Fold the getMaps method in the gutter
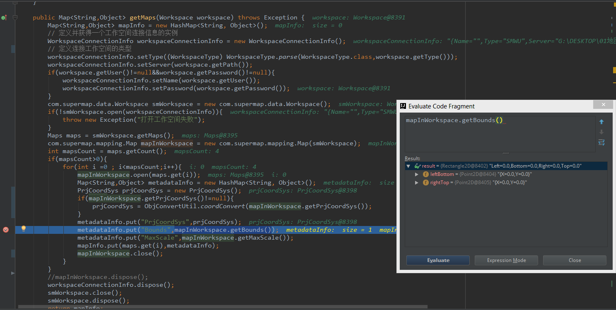Screen dimensions: 616x310 click(x=15, y=17)
